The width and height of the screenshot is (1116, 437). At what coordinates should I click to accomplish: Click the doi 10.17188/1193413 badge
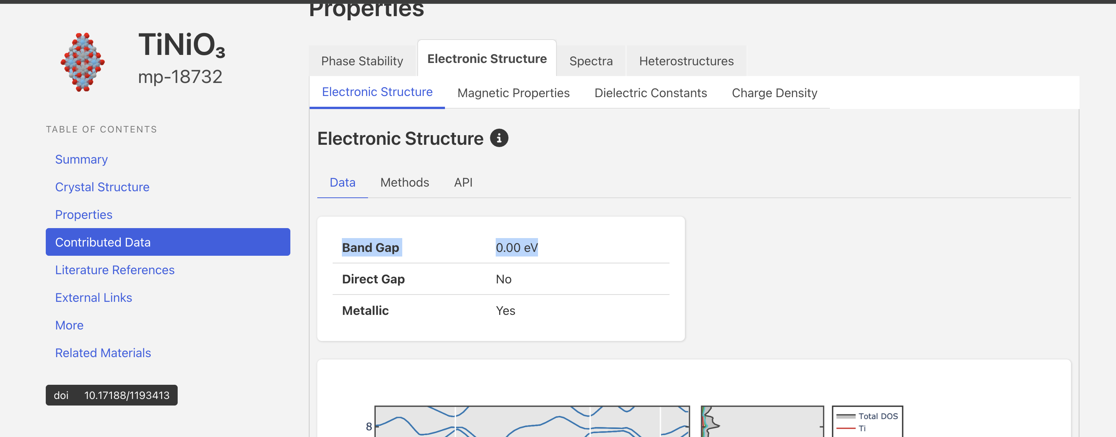click(x=112, y=395)
